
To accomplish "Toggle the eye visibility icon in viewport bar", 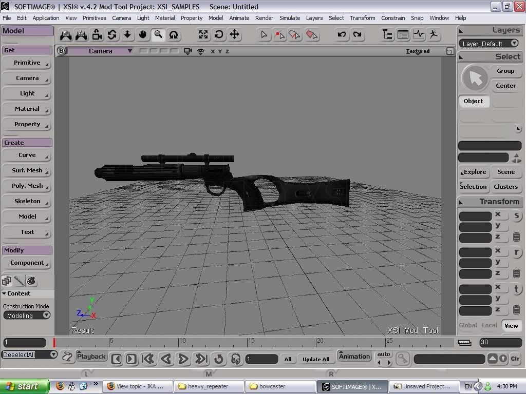I will tap(201, 51).
